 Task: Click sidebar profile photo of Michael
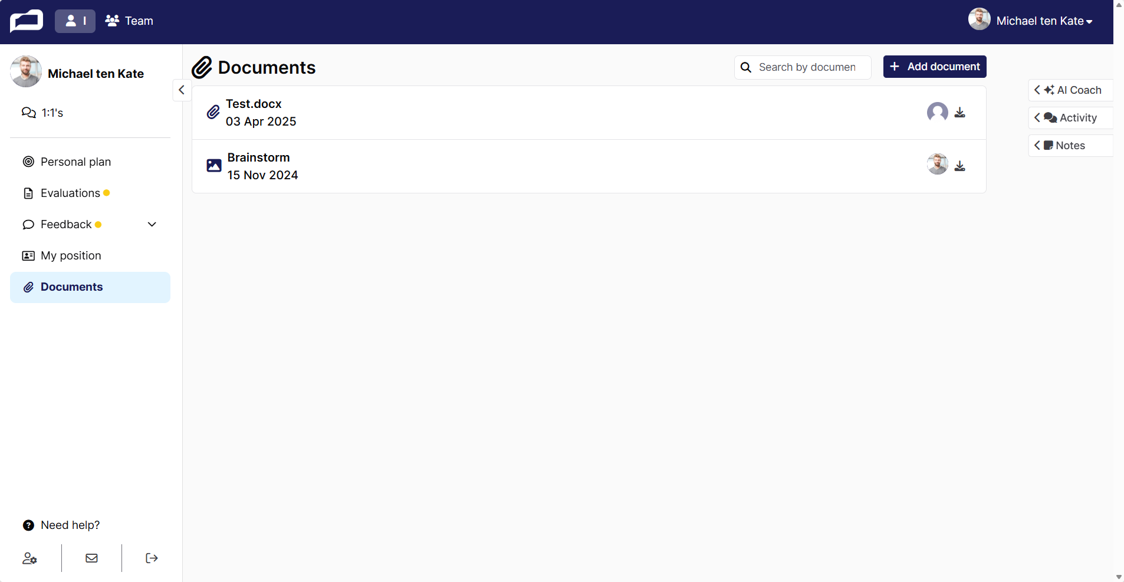click(x=26, y=72)
